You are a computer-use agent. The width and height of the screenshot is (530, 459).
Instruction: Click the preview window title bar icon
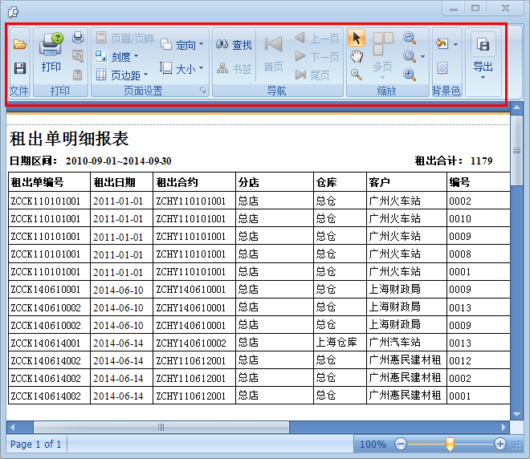[13, 12]
